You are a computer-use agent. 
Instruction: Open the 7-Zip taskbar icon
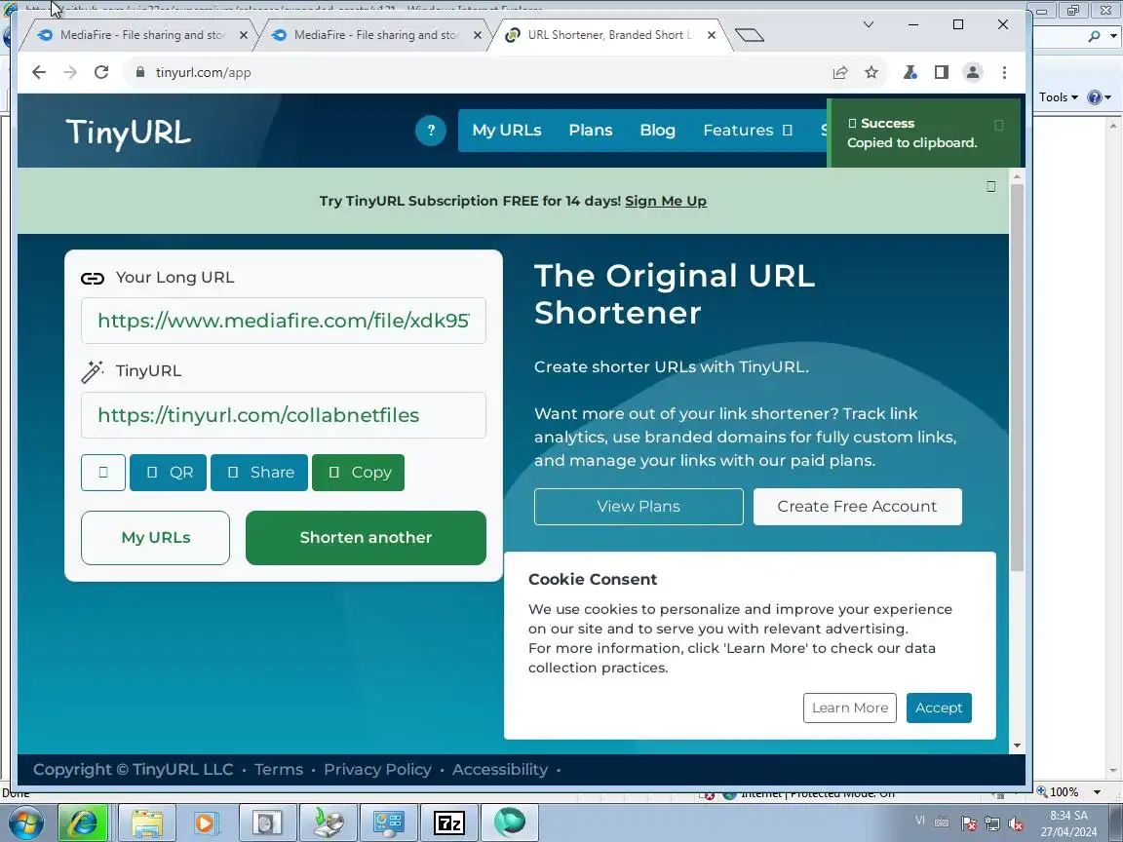tap(449, 823)
